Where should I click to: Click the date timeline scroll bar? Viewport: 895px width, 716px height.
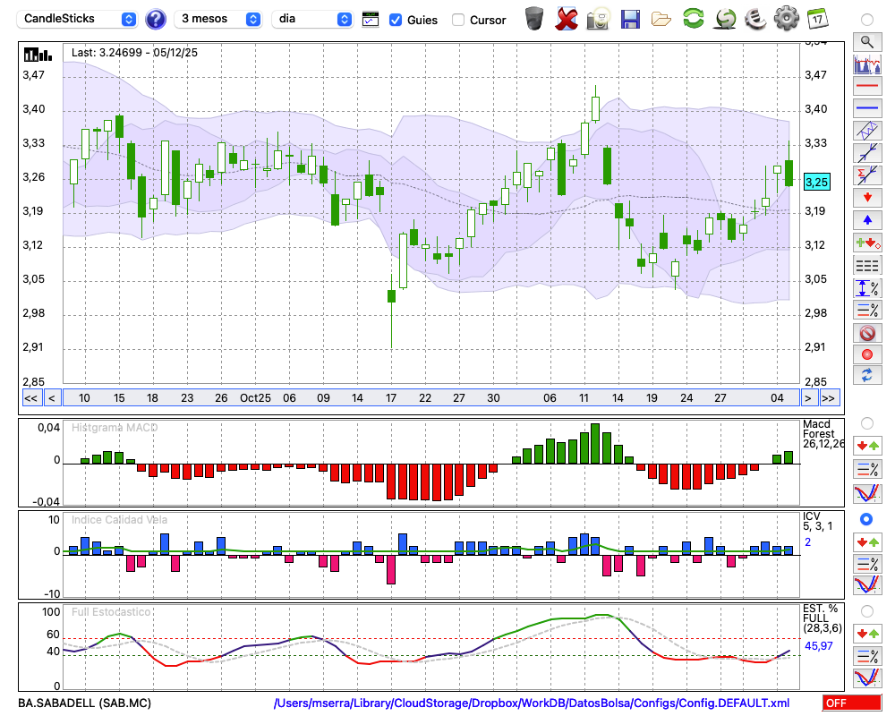pyautogui.click(x=430, y=398)
